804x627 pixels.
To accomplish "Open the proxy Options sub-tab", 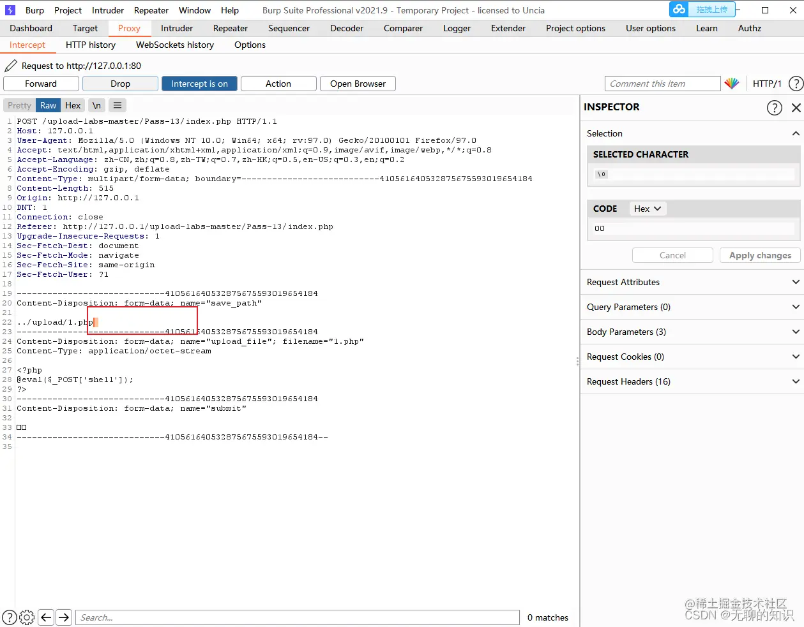I will 250,45.
